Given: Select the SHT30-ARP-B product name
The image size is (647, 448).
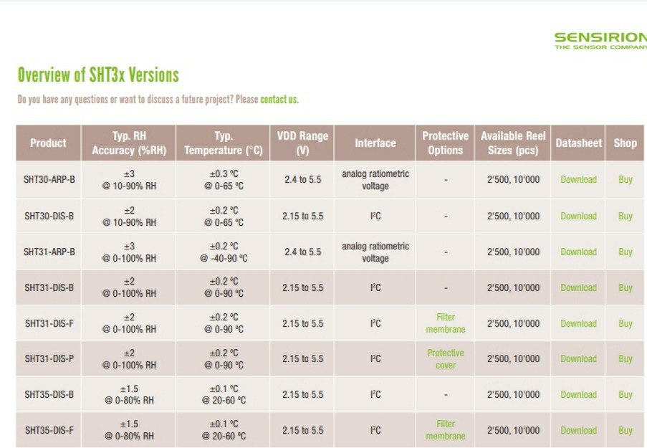Looking at the screenshot, I should point(49,180).
